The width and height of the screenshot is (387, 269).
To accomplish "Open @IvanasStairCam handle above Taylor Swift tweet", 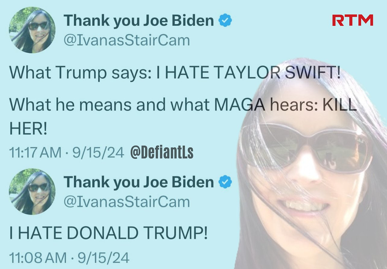I will 127,40.
